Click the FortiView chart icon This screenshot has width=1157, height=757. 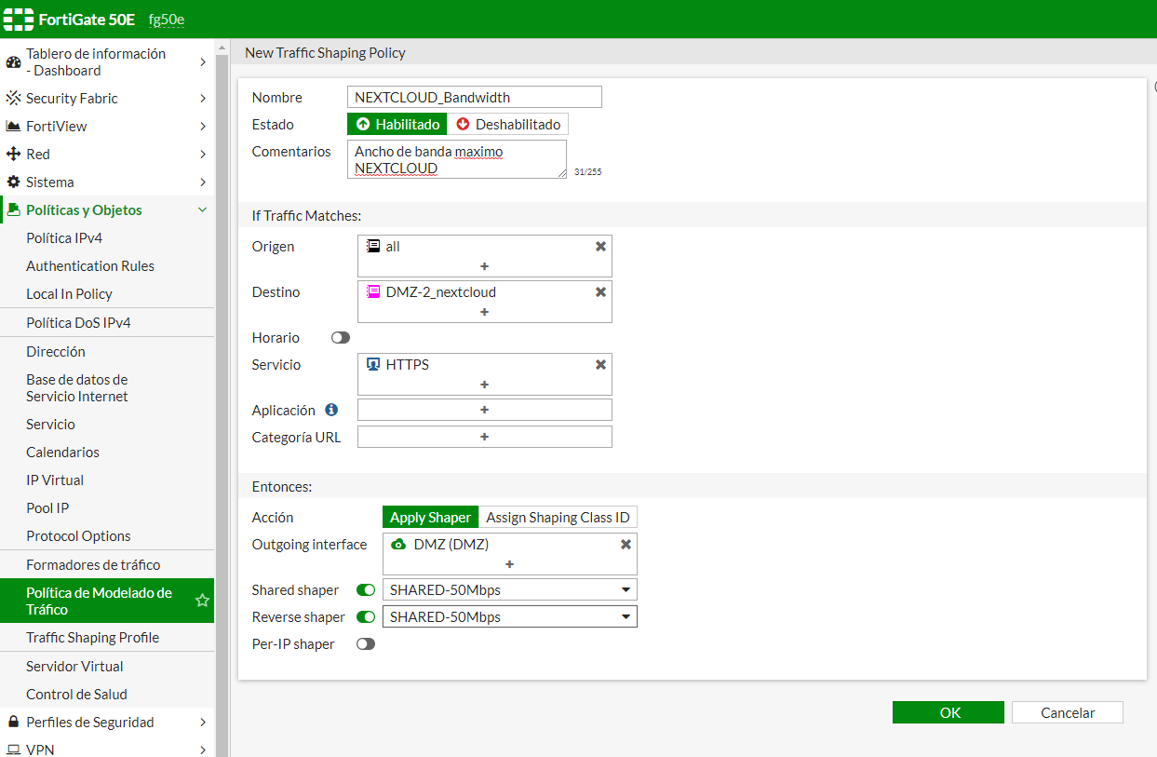tap(13, 126)
